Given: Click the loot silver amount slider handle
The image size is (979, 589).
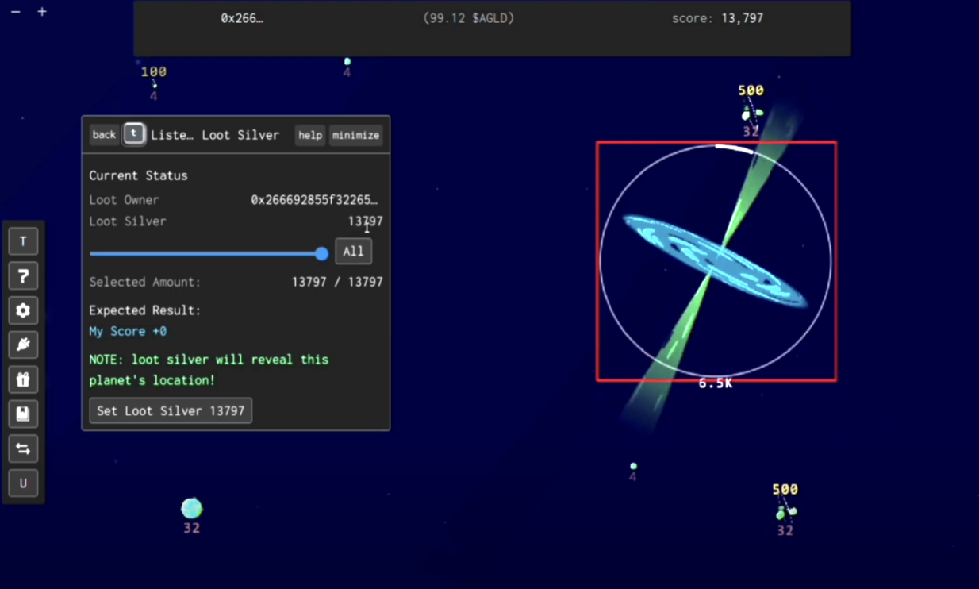Looking at the screenshot, I should [321, 254].
